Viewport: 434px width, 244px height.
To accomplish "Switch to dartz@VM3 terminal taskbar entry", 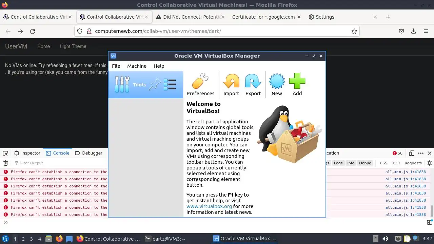I will [x=165, y=239].
